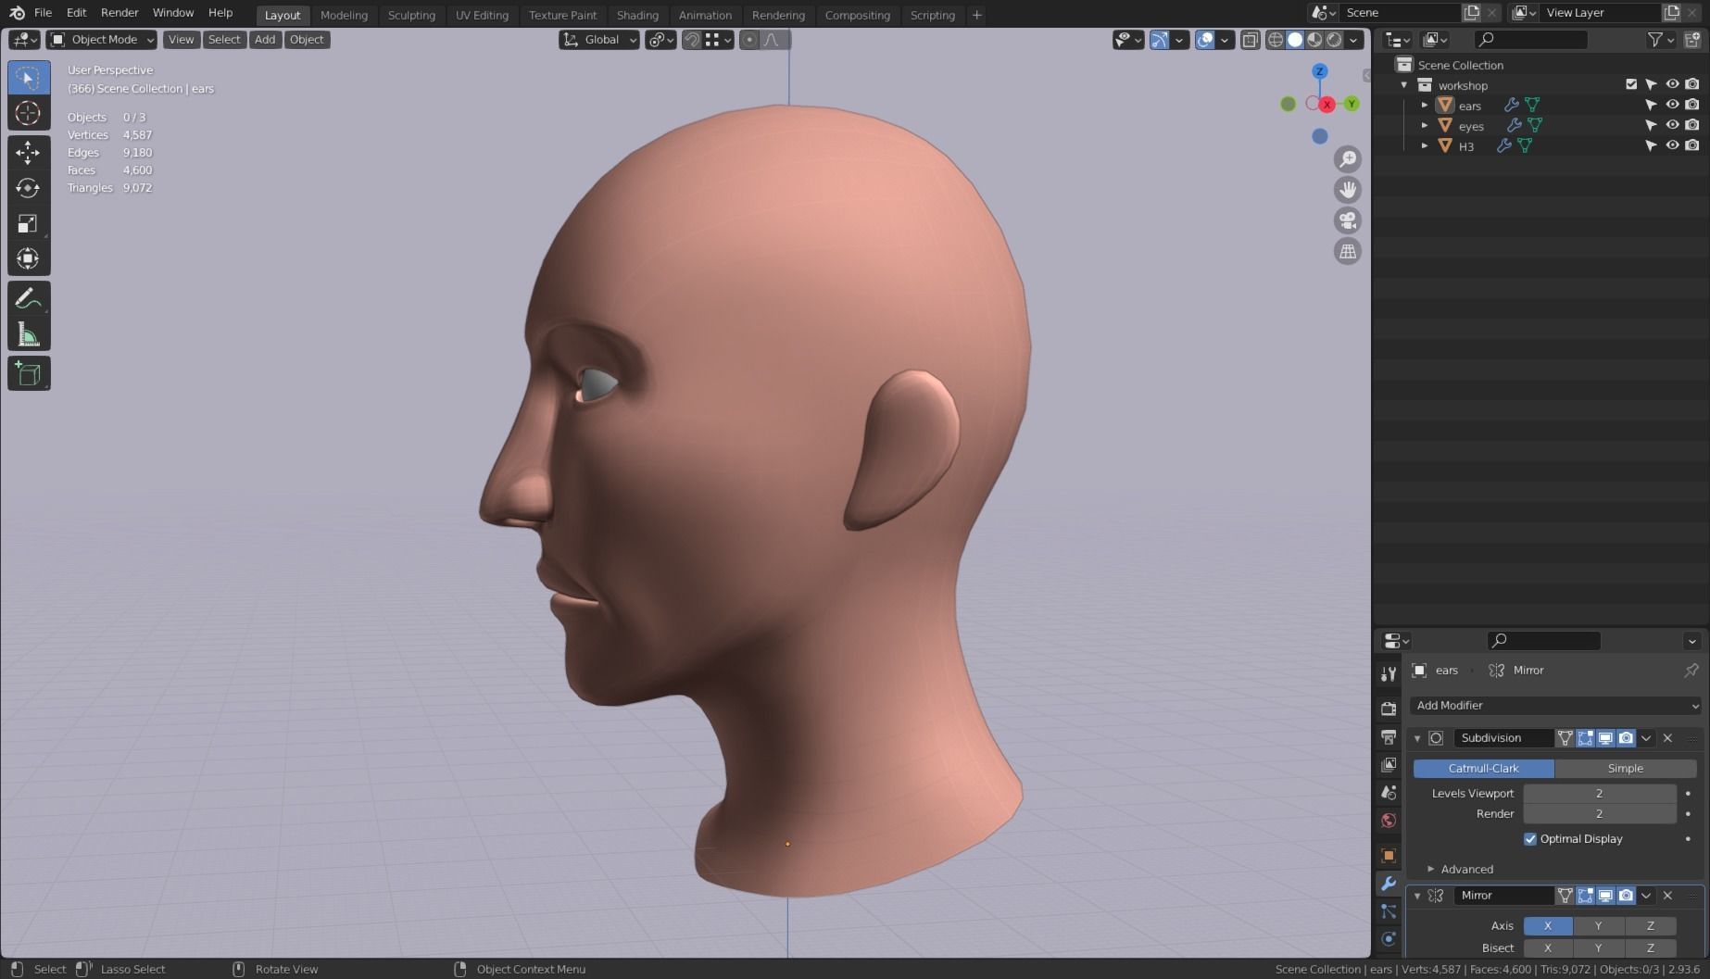
Task: Expand the ears object in outliner
Action: coord(1425,105)
